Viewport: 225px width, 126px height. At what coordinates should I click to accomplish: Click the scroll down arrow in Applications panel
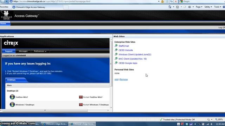tap(111, 107)
